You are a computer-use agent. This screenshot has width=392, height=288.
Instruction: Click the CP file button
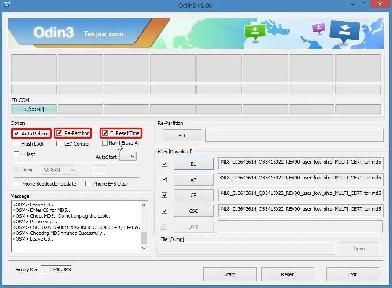(193, 195)
